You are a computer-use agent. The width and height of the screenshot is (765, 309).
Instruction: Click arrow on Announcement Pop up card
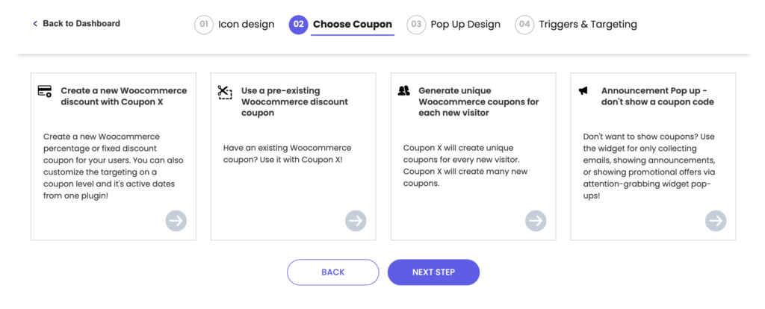716,221
